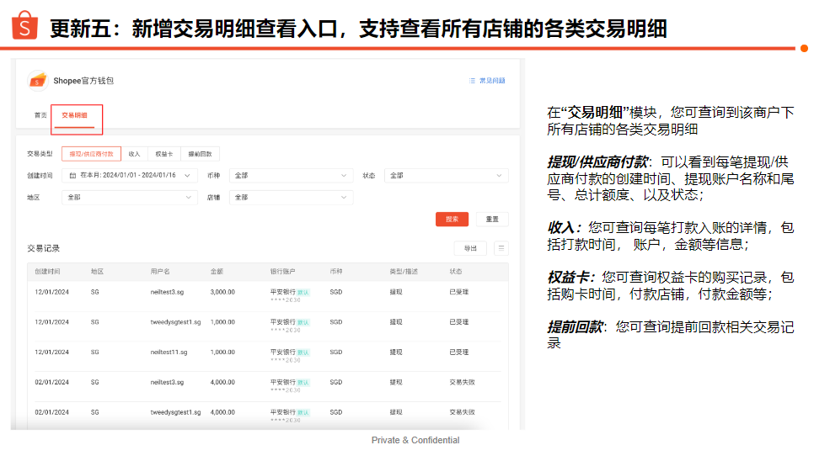Open the column settings icon beside 导出

pyautogui.click(x=501, y=248)
